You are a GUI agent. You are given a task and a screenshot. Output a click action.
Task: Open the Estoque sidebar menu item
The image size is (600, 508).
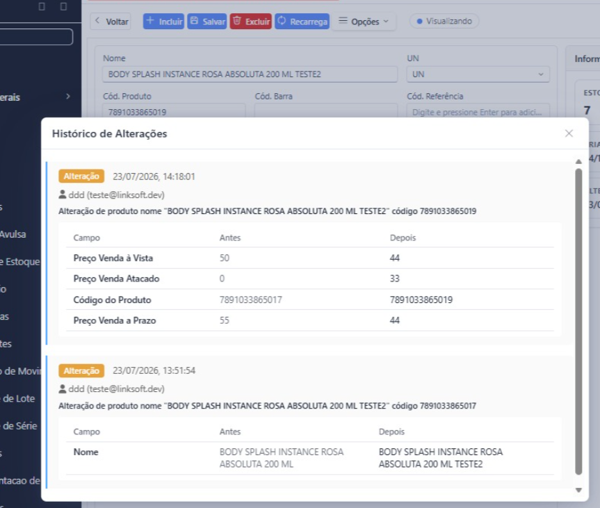[20, 262]
